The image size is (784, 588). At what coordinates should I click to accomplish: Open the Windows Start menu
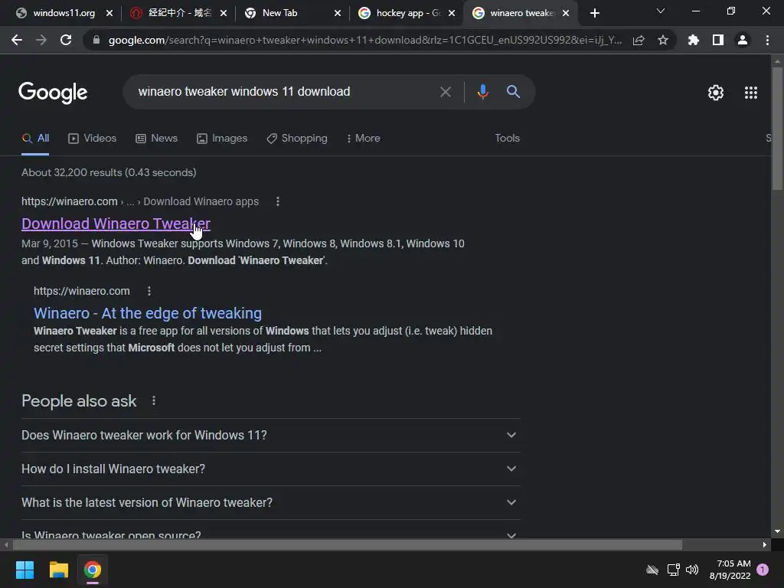point(24,570)
